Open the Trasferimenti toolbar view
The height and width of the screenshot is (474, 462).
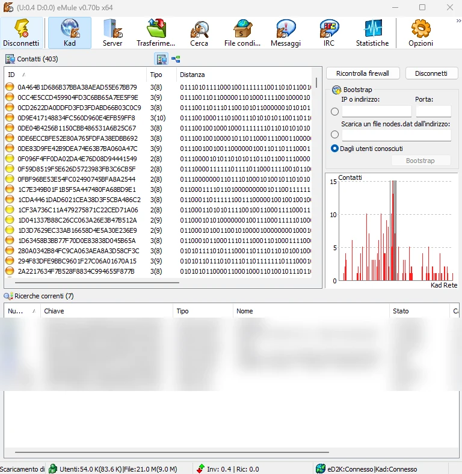coord(156,32)
